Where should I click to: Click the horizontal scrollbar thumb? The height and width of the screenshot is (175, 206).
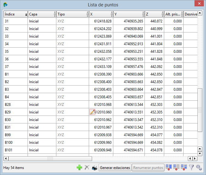point(50,159)
